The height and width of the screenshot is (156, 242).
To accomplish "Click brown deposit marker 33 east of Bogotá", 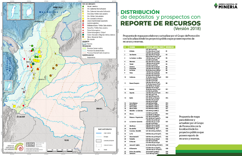I will click(x=51, y=75).
